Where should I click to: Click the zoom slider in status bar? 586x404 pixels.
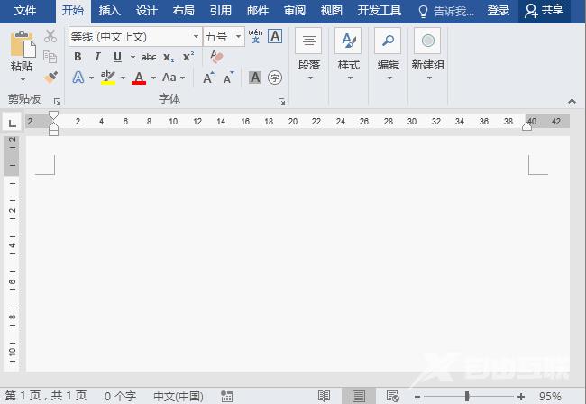tap(467, 396)
